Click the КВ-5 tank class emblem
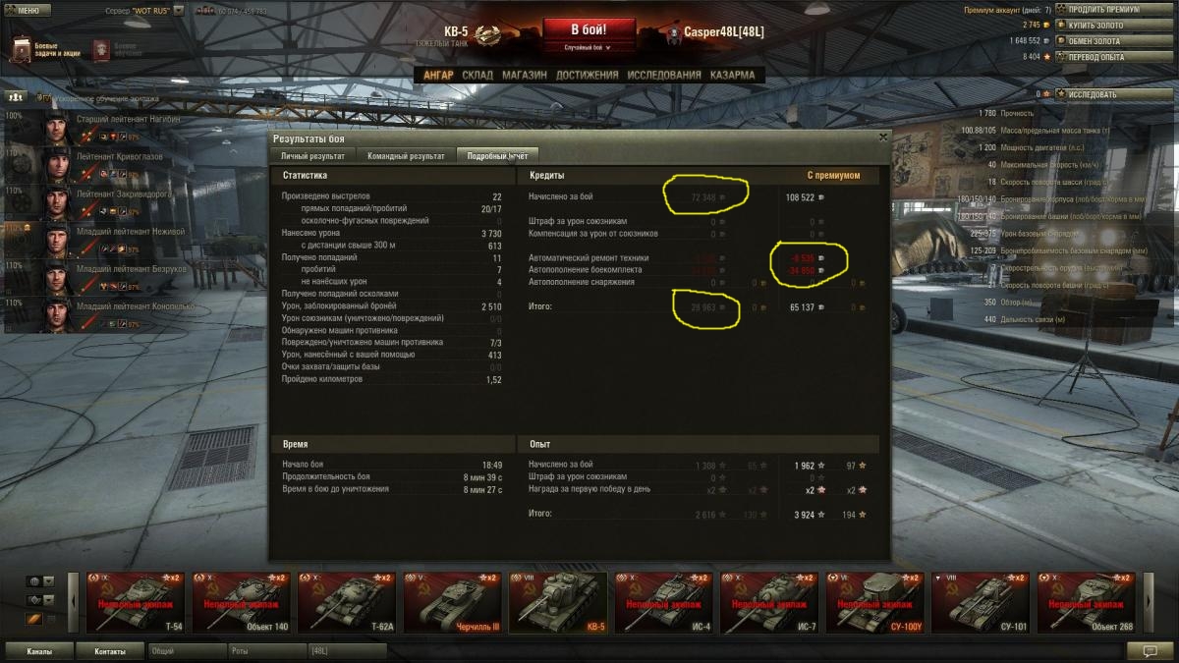 [489, 34]
